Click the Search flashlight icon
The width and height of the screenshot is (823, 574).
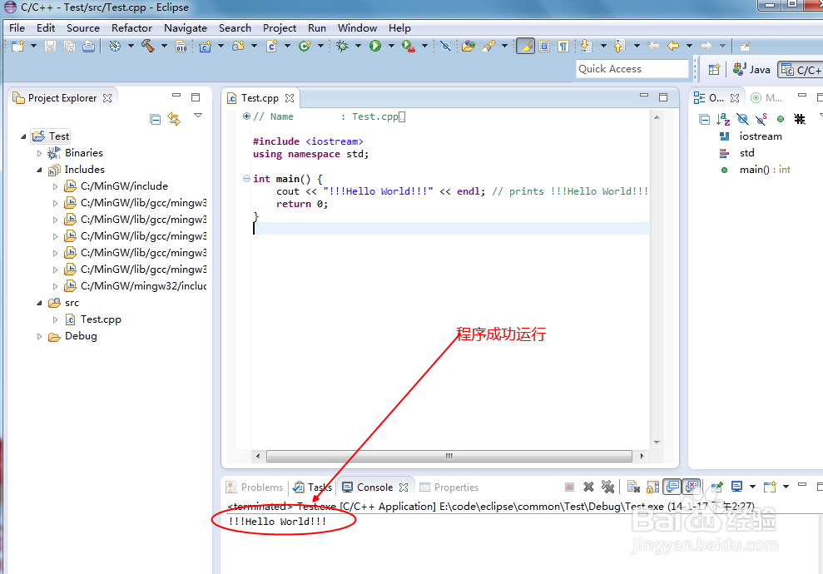(488, 47)
